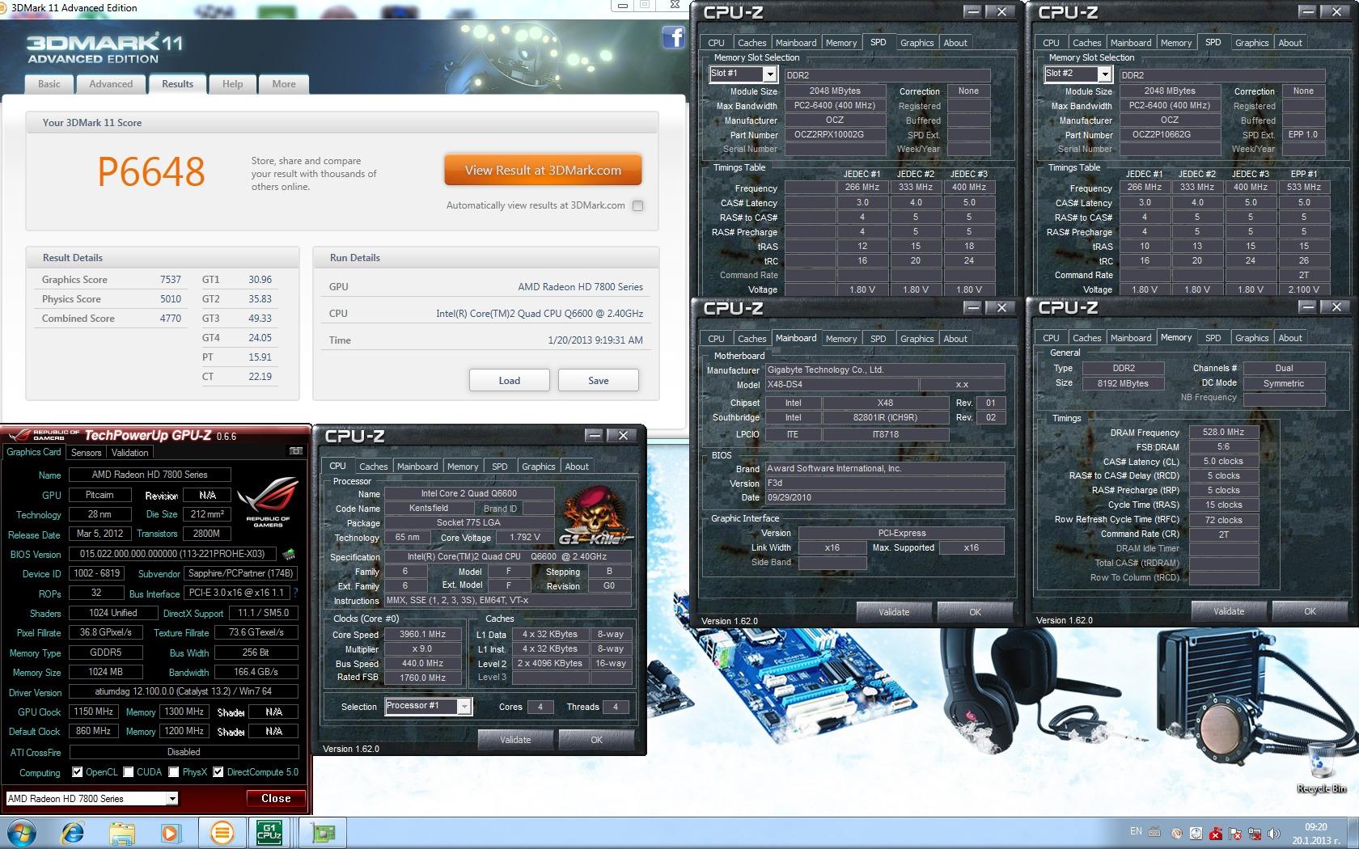
Task: Toggle the PhysX checkbox in GPU-Z
Action: click(x=174, y=772)
